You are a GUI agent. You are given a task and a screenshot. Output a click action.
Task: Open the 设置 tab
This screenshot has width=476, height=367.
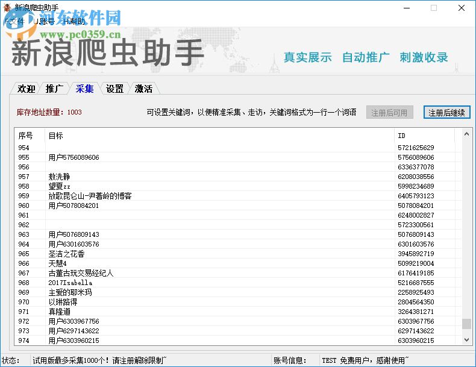(114, 89)
